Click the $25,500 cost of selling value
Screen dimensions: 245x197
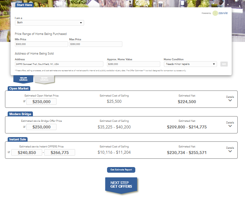coord(114,101)
